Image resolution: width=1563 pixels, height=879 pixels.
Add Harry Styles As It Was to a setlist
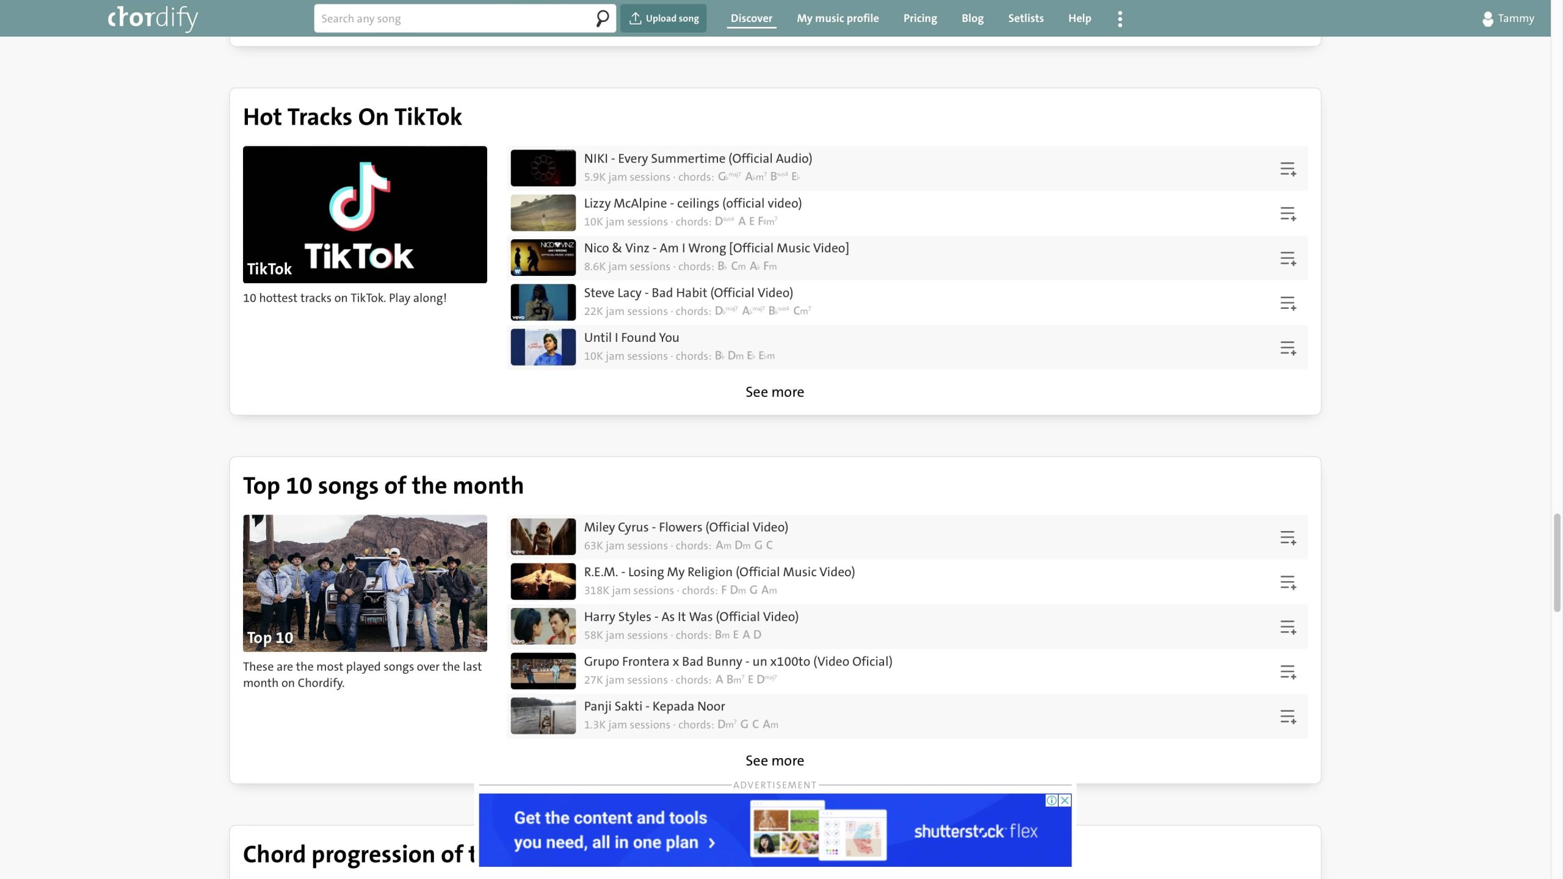[1288, 627]
